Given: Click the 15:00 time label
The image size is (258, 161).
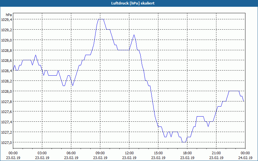Looking at the screenshot, I should click(158, 153).
